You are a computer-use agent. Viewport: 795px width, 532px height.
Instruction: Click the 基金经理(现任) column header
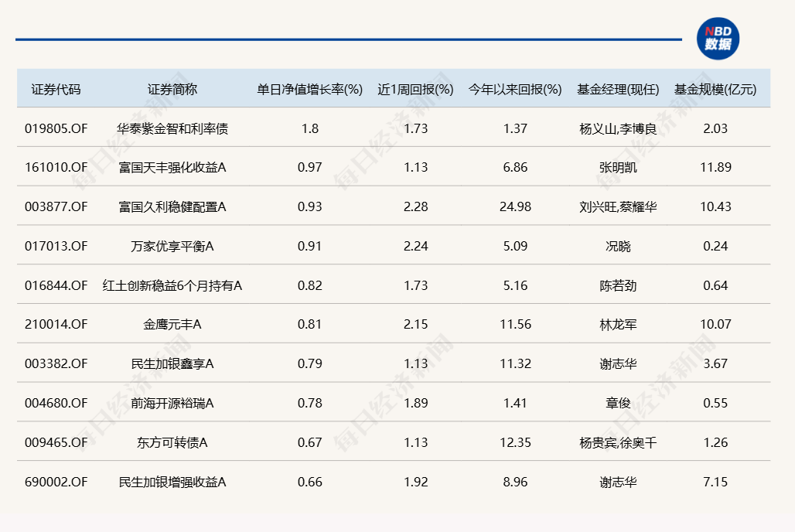tap(618, 89)
